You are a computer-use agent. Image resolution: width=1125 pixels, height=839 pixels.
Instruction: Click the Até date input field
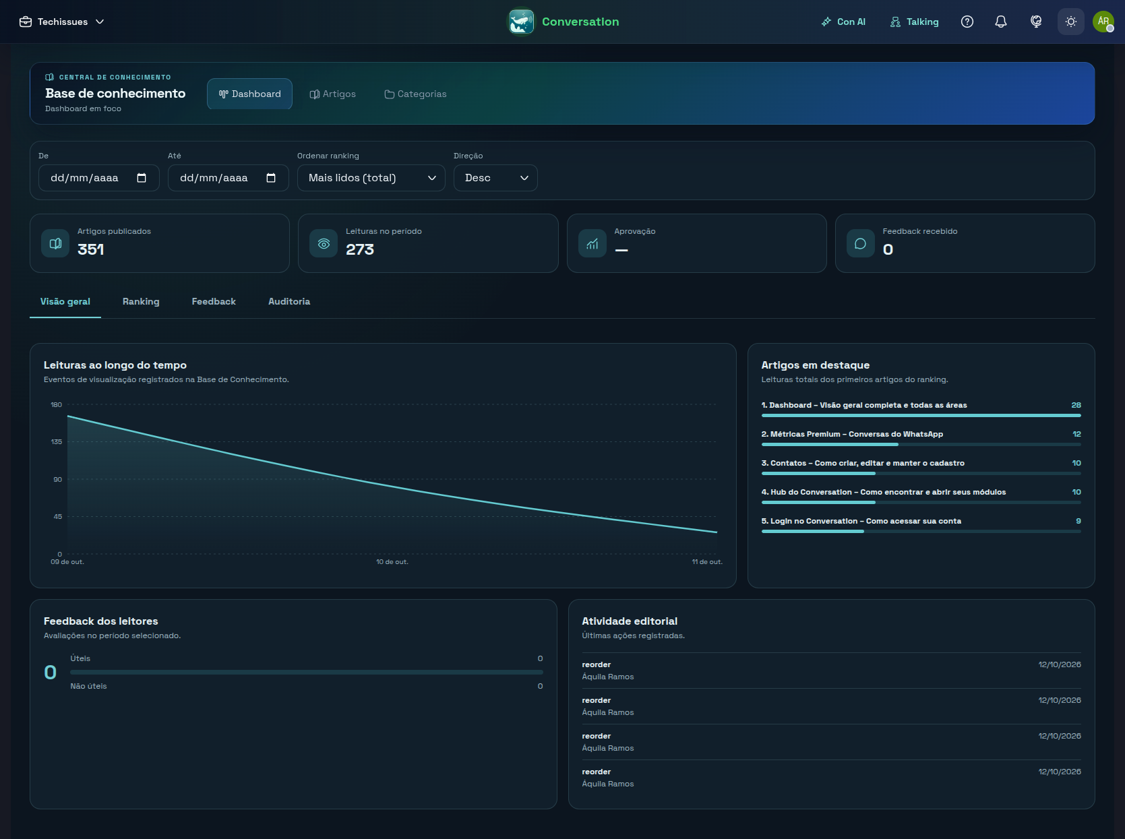tap(229, 178)
